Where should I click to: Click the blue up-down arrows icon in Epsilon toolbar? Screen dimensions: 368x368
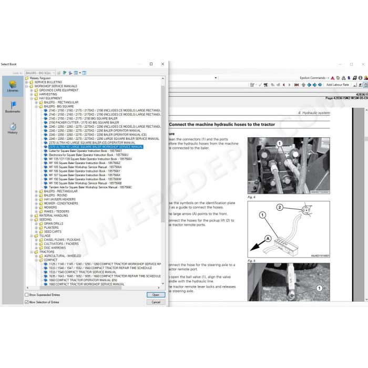coord(349,78)
